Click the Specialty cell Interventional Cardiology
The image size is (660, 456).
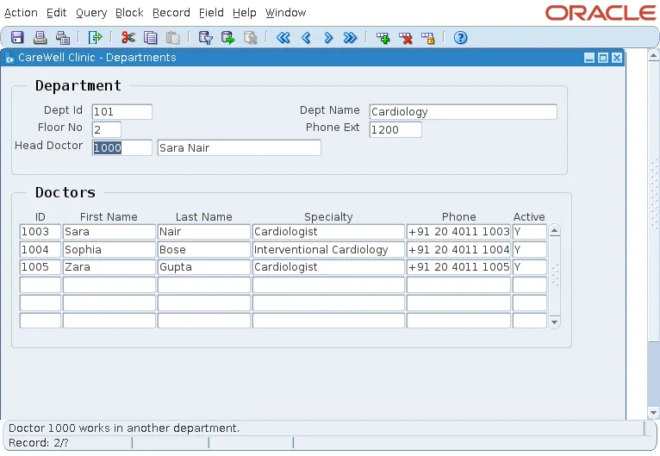tap(329, 249)
